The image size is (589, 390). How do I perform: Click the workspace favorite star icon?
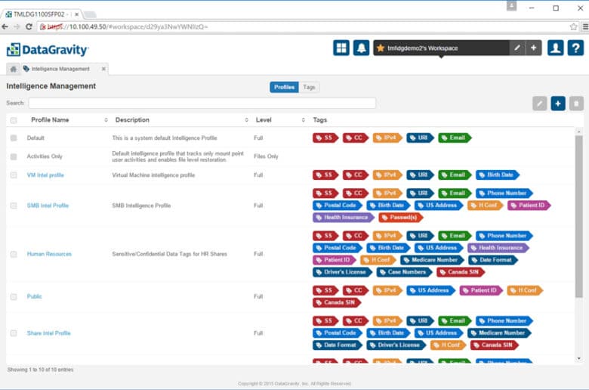[381, 48]
